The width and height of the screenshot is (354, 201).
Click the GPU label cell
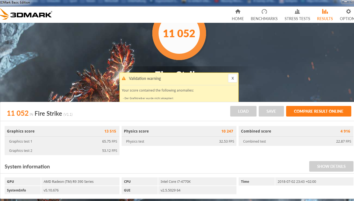point(23,181)
